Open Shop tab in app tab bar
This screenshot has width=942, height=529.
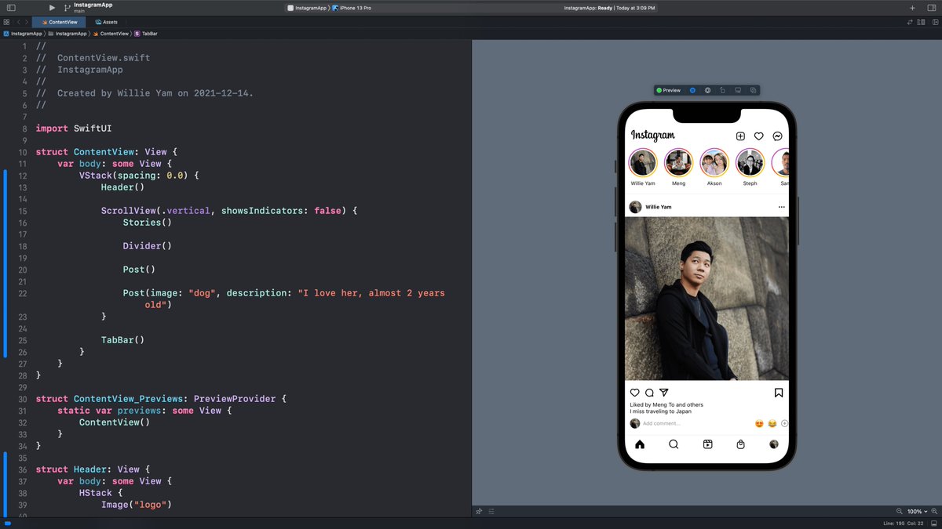[x=741, y=444]
